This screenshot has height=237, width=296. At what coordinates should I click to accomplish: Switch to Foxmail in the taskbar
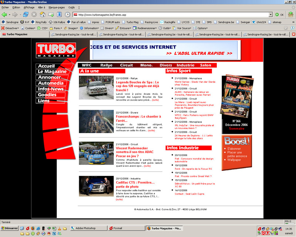[127, 228]
